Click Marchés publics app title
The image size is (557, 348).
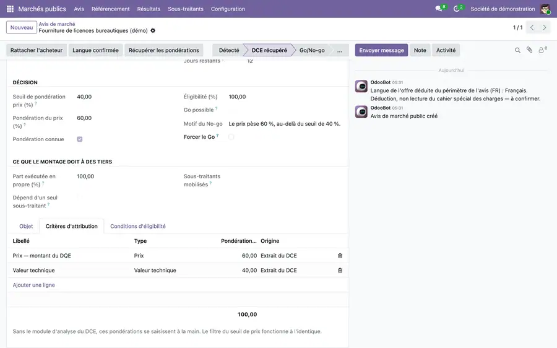42,9
